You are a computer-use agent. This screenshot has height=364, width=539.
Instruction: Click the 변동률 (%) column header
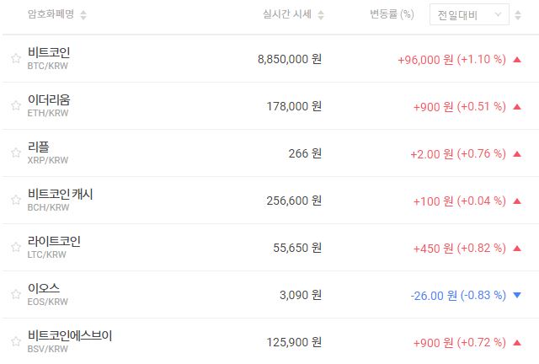click(x=392, y=14)
